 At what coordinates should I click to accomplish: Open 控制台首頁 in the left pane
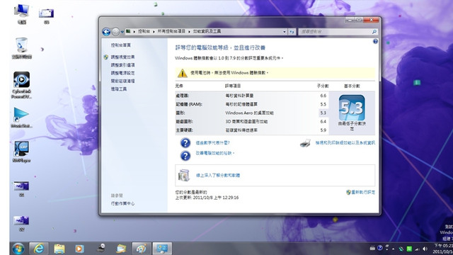click(121, 45)
